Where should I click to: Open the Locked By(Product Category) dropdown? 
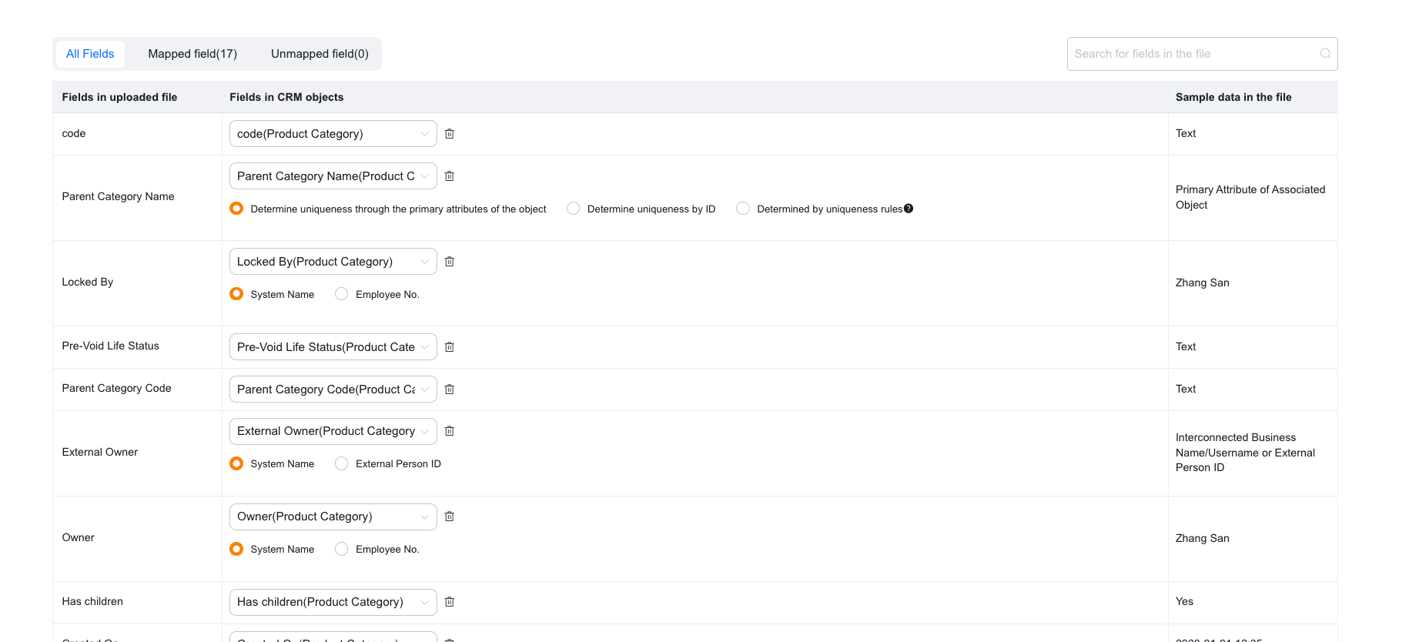pos(333,262)
